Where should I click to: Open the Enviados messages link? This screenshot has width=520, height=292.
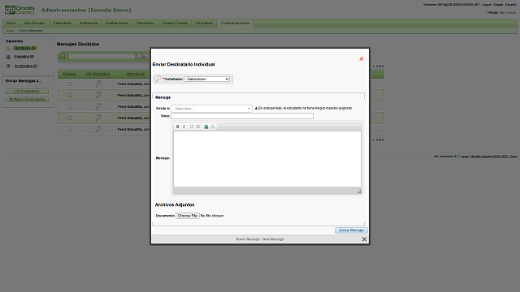click(24, 57)
